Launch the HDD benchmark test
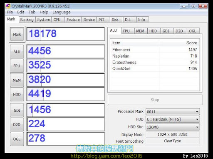213x159 pixels. pyautogui.click(x=17, y=94)
